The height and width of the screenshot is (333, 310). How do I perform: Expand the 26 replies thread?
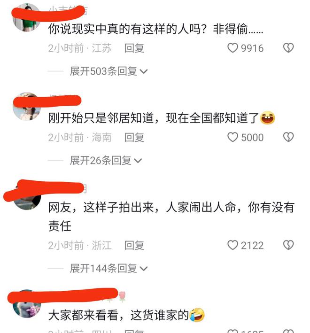pyautogui.click(x=106, y=160)
